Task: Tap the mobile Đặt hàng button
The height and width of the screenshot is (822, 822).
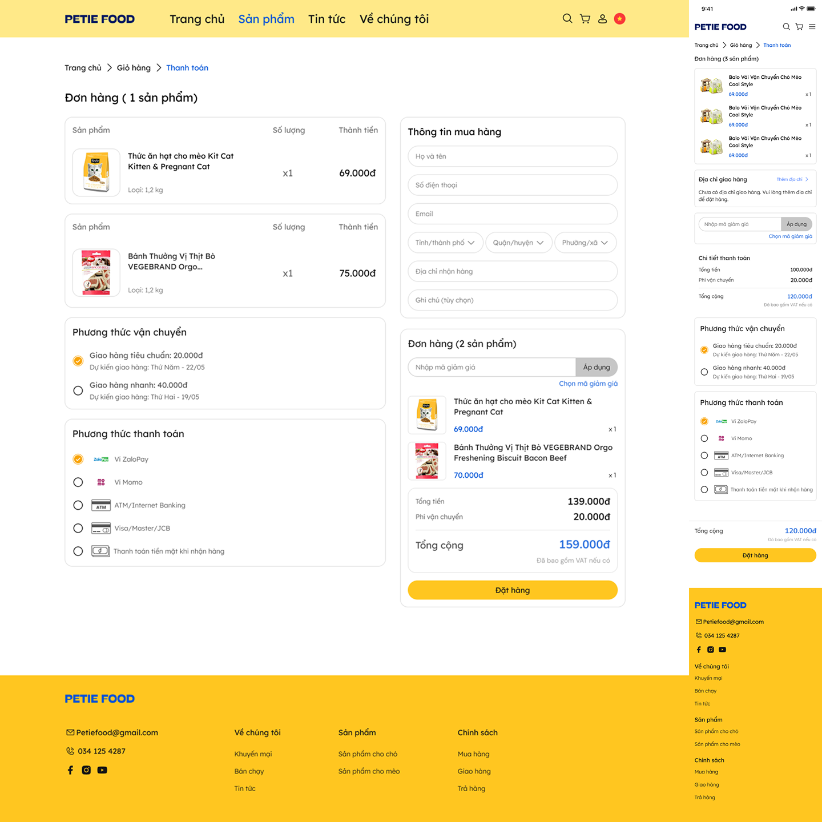Action: coord(755,555)
